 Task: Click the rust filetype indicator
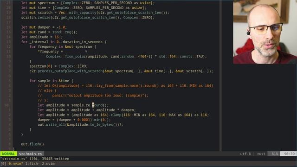pyautogui.click(x=261, y=154)
